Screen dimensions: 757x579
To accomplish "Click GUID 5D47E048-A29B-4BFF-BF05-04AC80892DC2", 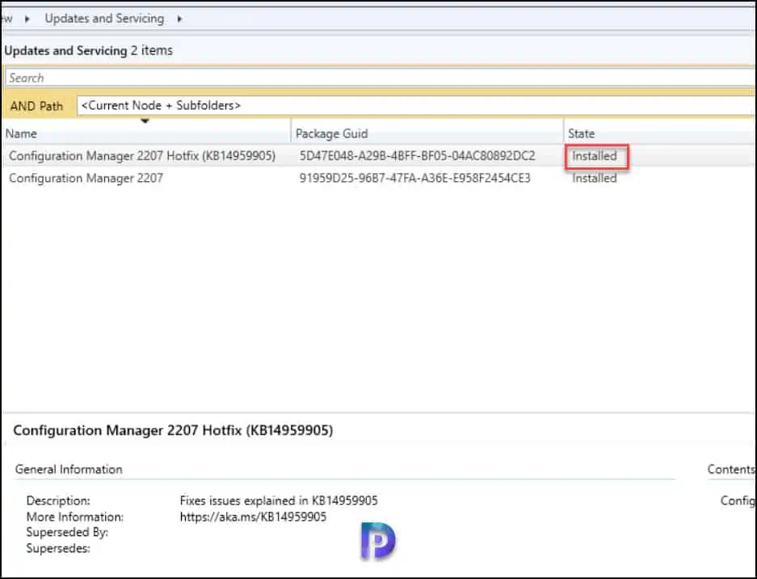I will click(x=417, y=155).
